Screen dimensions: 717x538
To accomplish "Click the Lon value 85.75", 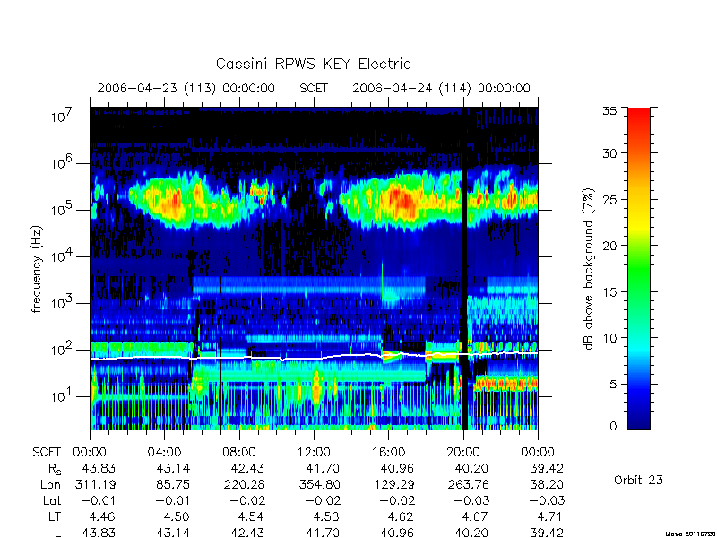I will tap(173, 484).
